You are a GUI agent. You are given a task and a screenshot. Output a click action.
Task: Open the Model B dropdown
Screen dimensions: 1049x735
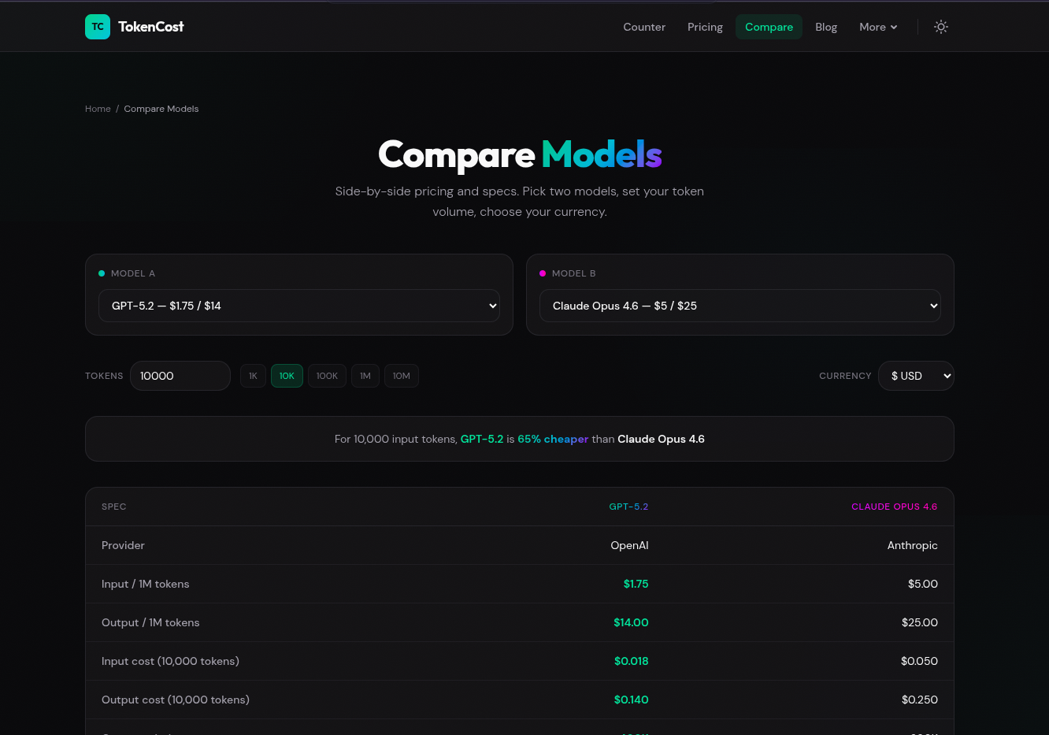click(x=740, y=306)
